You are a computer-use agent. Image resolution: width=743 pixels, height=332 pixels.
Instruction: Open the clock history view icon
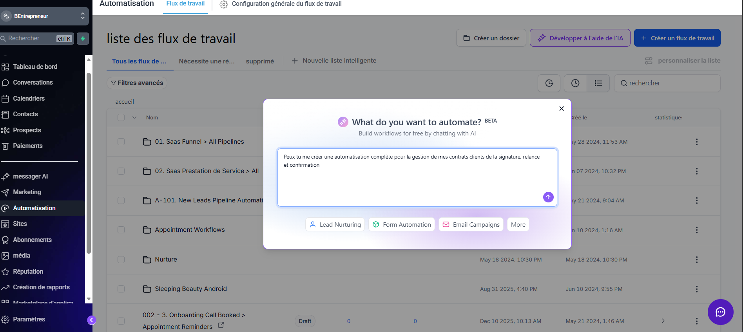pos(575,83)
